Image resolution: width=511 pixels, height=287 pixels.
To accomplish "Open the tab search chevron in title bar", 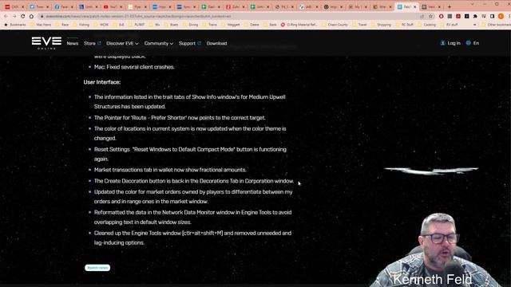I will click(473, 4).
